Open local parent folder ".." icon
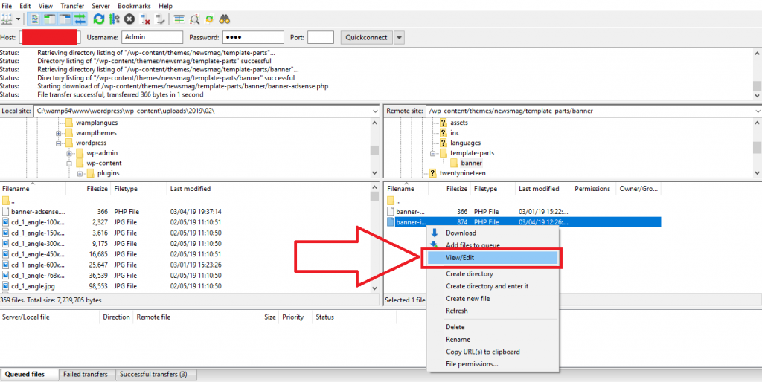The width and height of the screenshot is (762, 382). coord(5,201)
